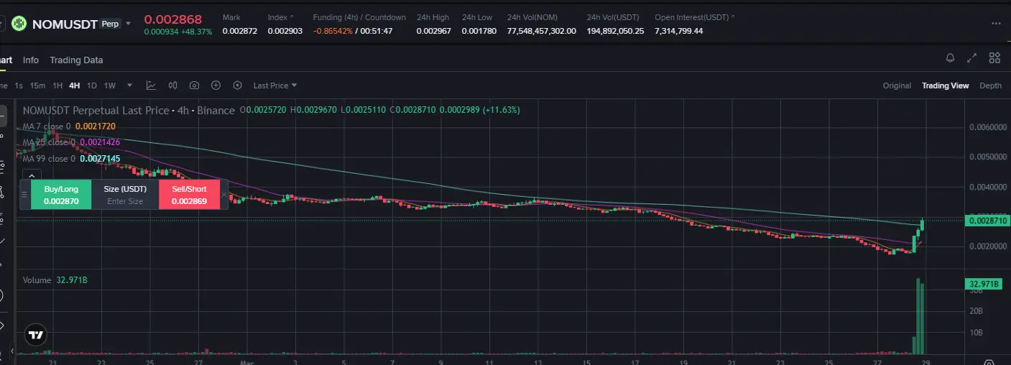
Task: Click the NOM coin logo
Action: [x=19, y=24]
